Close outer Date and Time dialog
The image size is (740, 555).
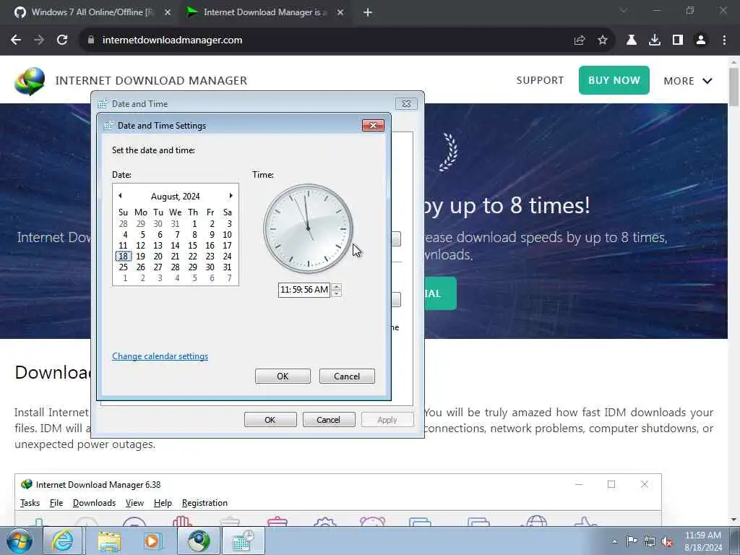[x=406, y=103]
